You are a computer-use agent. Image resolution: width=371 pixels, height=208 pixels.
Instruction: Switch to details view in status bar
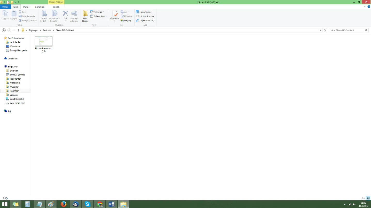point(364,198)
